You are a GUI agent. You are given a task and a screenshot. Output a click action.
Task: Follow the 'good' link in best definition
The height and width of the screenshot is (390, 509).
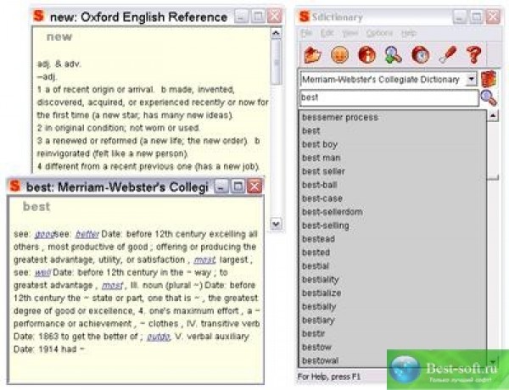[x=44, y=234]
